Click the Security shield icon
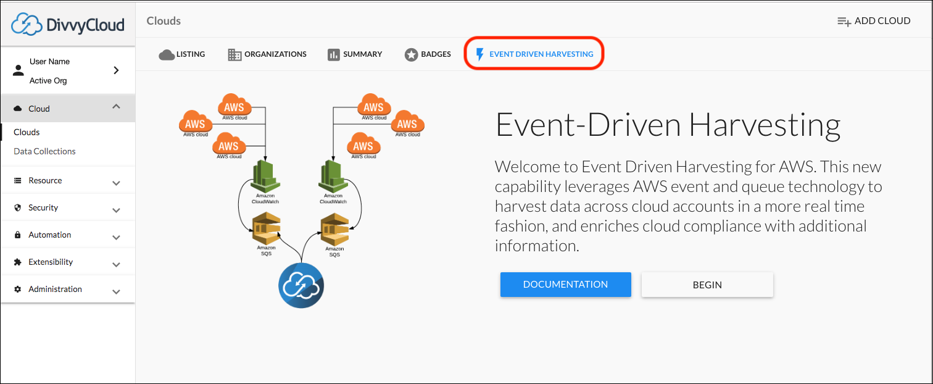This screenshot has height=384, width=933. point(17,208)
